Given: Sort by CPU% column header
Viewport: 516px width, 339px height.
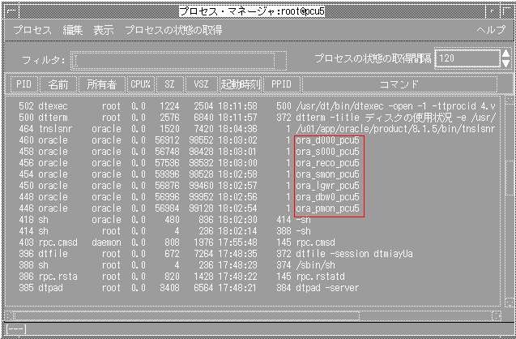Looking at the screenshot, I should [x=140, y=84].
